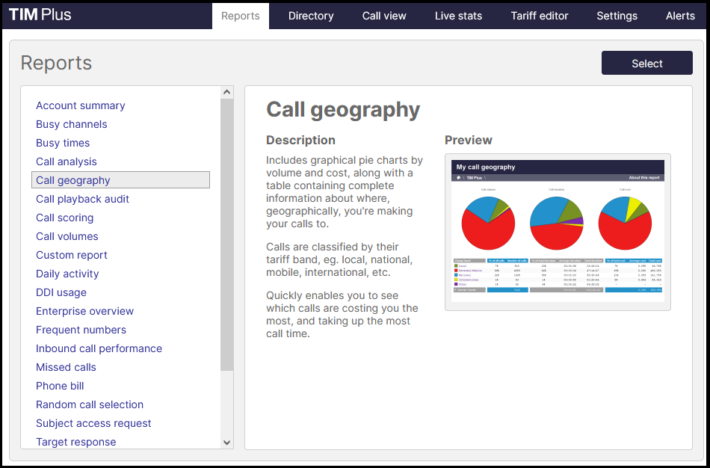Open the Directory section
The height and width of the screenshot is (468, 710).
(310, 15)
